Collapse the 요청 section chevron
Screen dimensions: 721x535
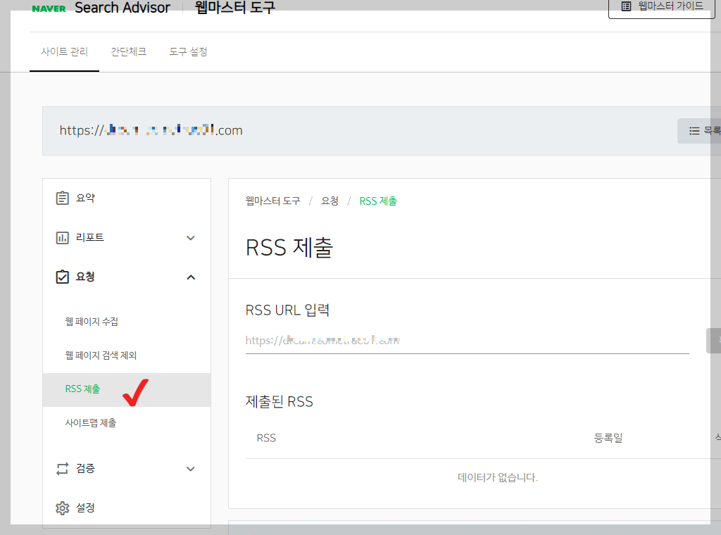(x=190, y=277)
